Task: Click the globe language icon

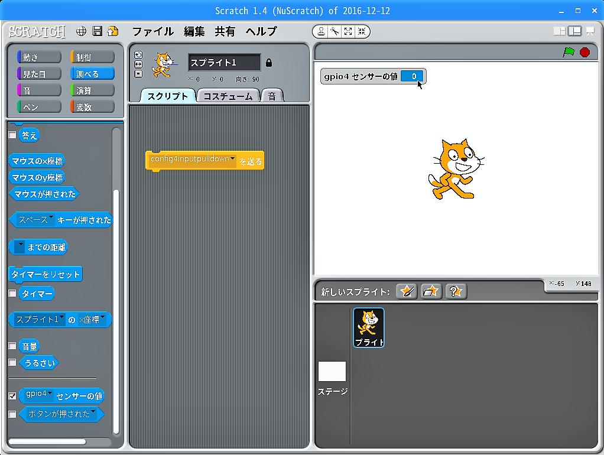Action: [82, 31]
